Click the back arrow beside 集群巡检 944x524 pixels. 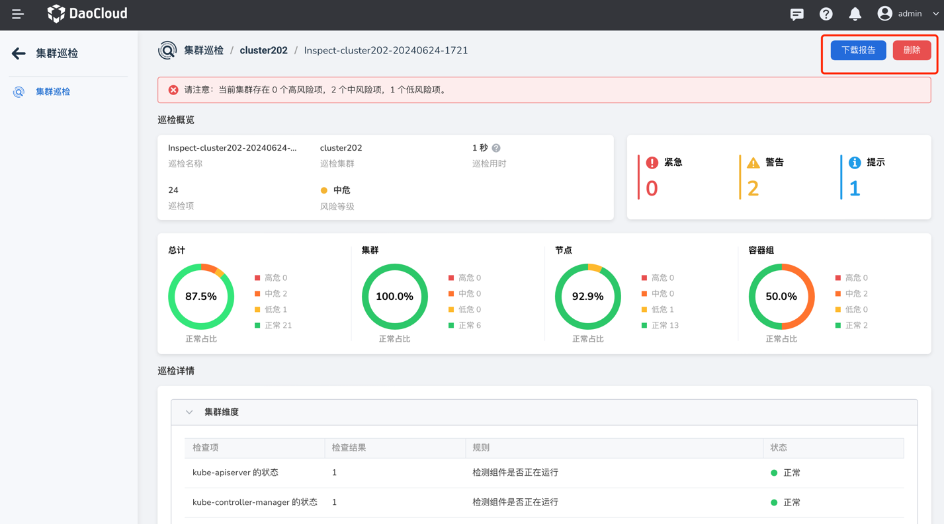coord(19,54)
